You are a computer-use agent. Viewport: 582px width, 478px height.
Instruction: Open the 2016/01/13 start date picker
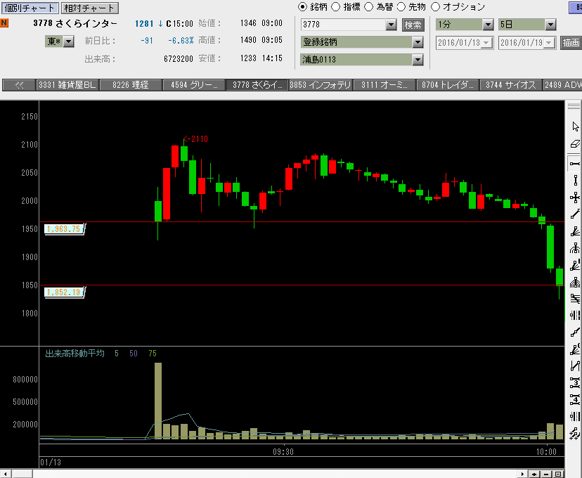(x=486, y=43)
